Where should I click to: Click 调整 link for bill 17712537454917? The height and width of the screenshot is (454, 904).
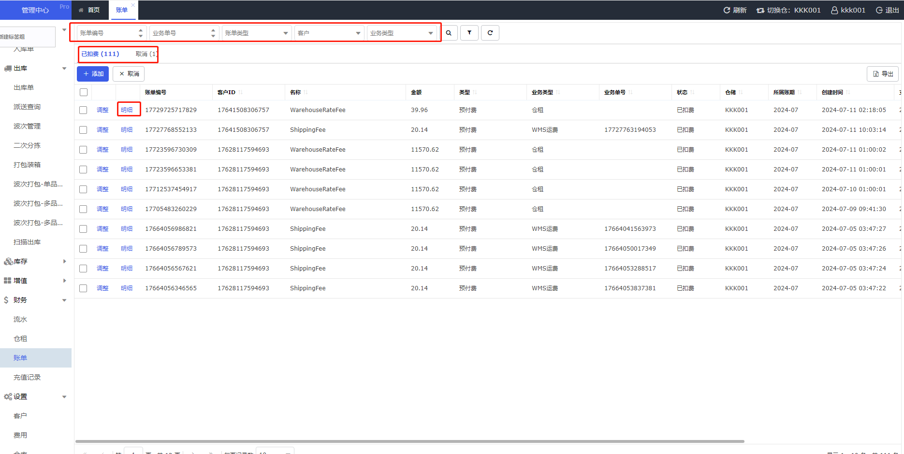[102, 189]
